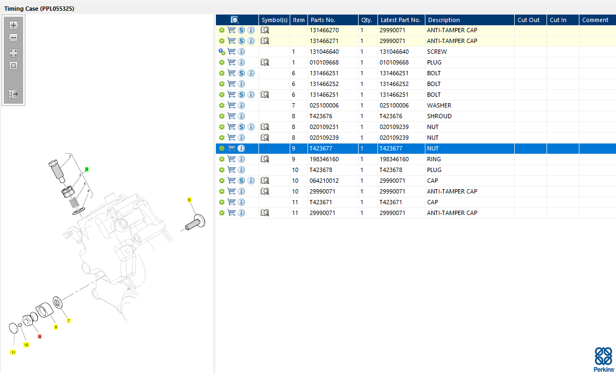Image resolution: width=616 pixels, height=373 pixels.
Task: Add part 131466270 to cart
Action: tap(232, 30)
